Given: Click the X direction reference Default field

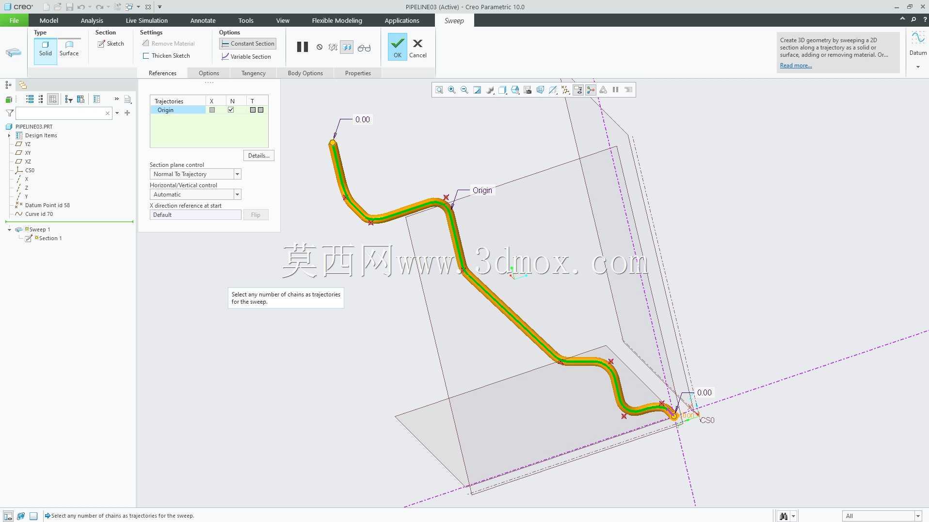Looking at the screenshot, I should point(195,215).
